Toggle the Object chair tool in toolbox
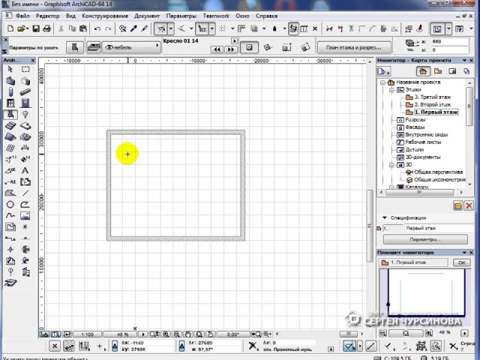Viewport: 480px width, 360px height. click(10, 115)
